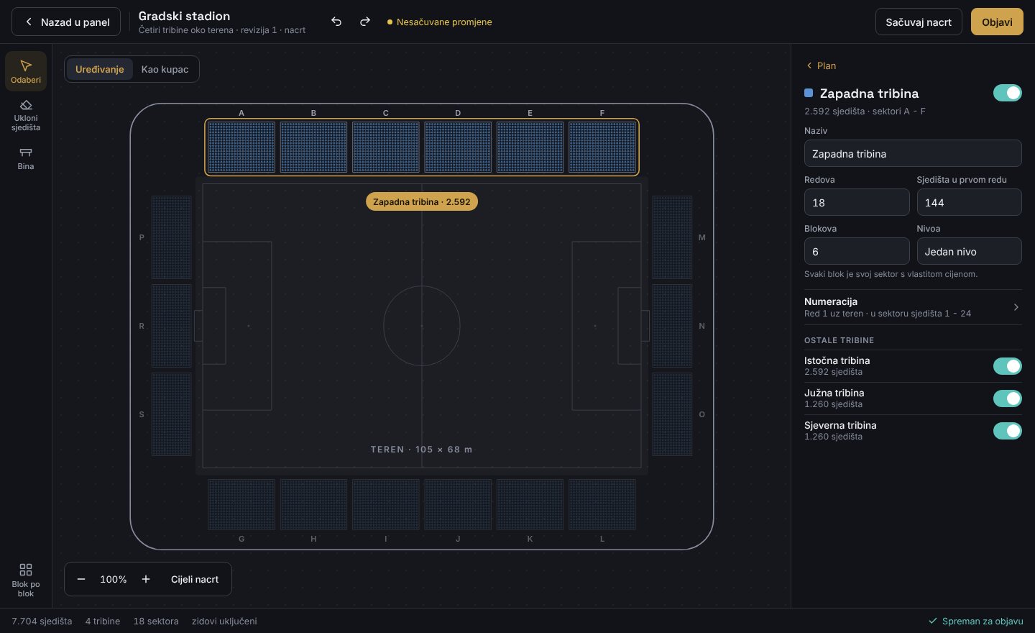The height and width of the screenshot is (633, 1035).
Task: Select the Uređivanje mode tab
Action: click(x=100, y=69)
